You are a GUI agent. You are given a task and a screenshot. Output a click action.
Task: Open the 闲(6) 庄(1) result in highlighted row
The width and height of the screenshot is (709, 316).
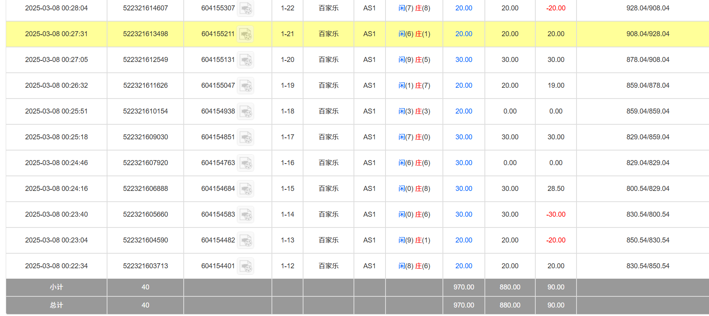point(414,34)
